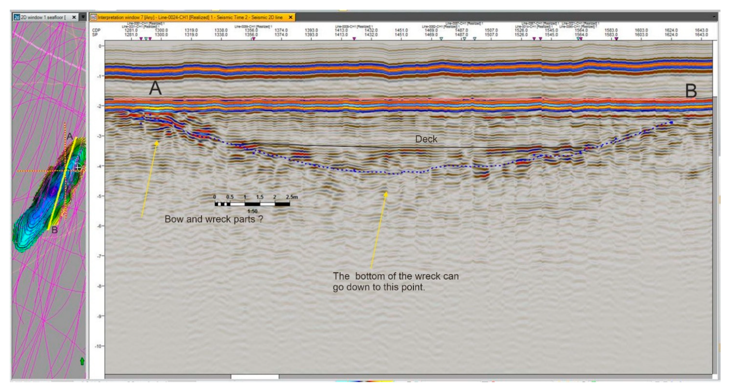Select the Interpretation window 7 Line-0024-CH1 tab
Screen dimensions: 731x391
[x=190, y=17]
